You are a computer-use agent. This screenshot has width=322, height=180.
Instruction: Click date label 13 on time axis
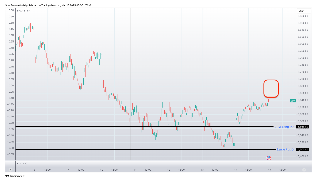click(x=202, y=170)
